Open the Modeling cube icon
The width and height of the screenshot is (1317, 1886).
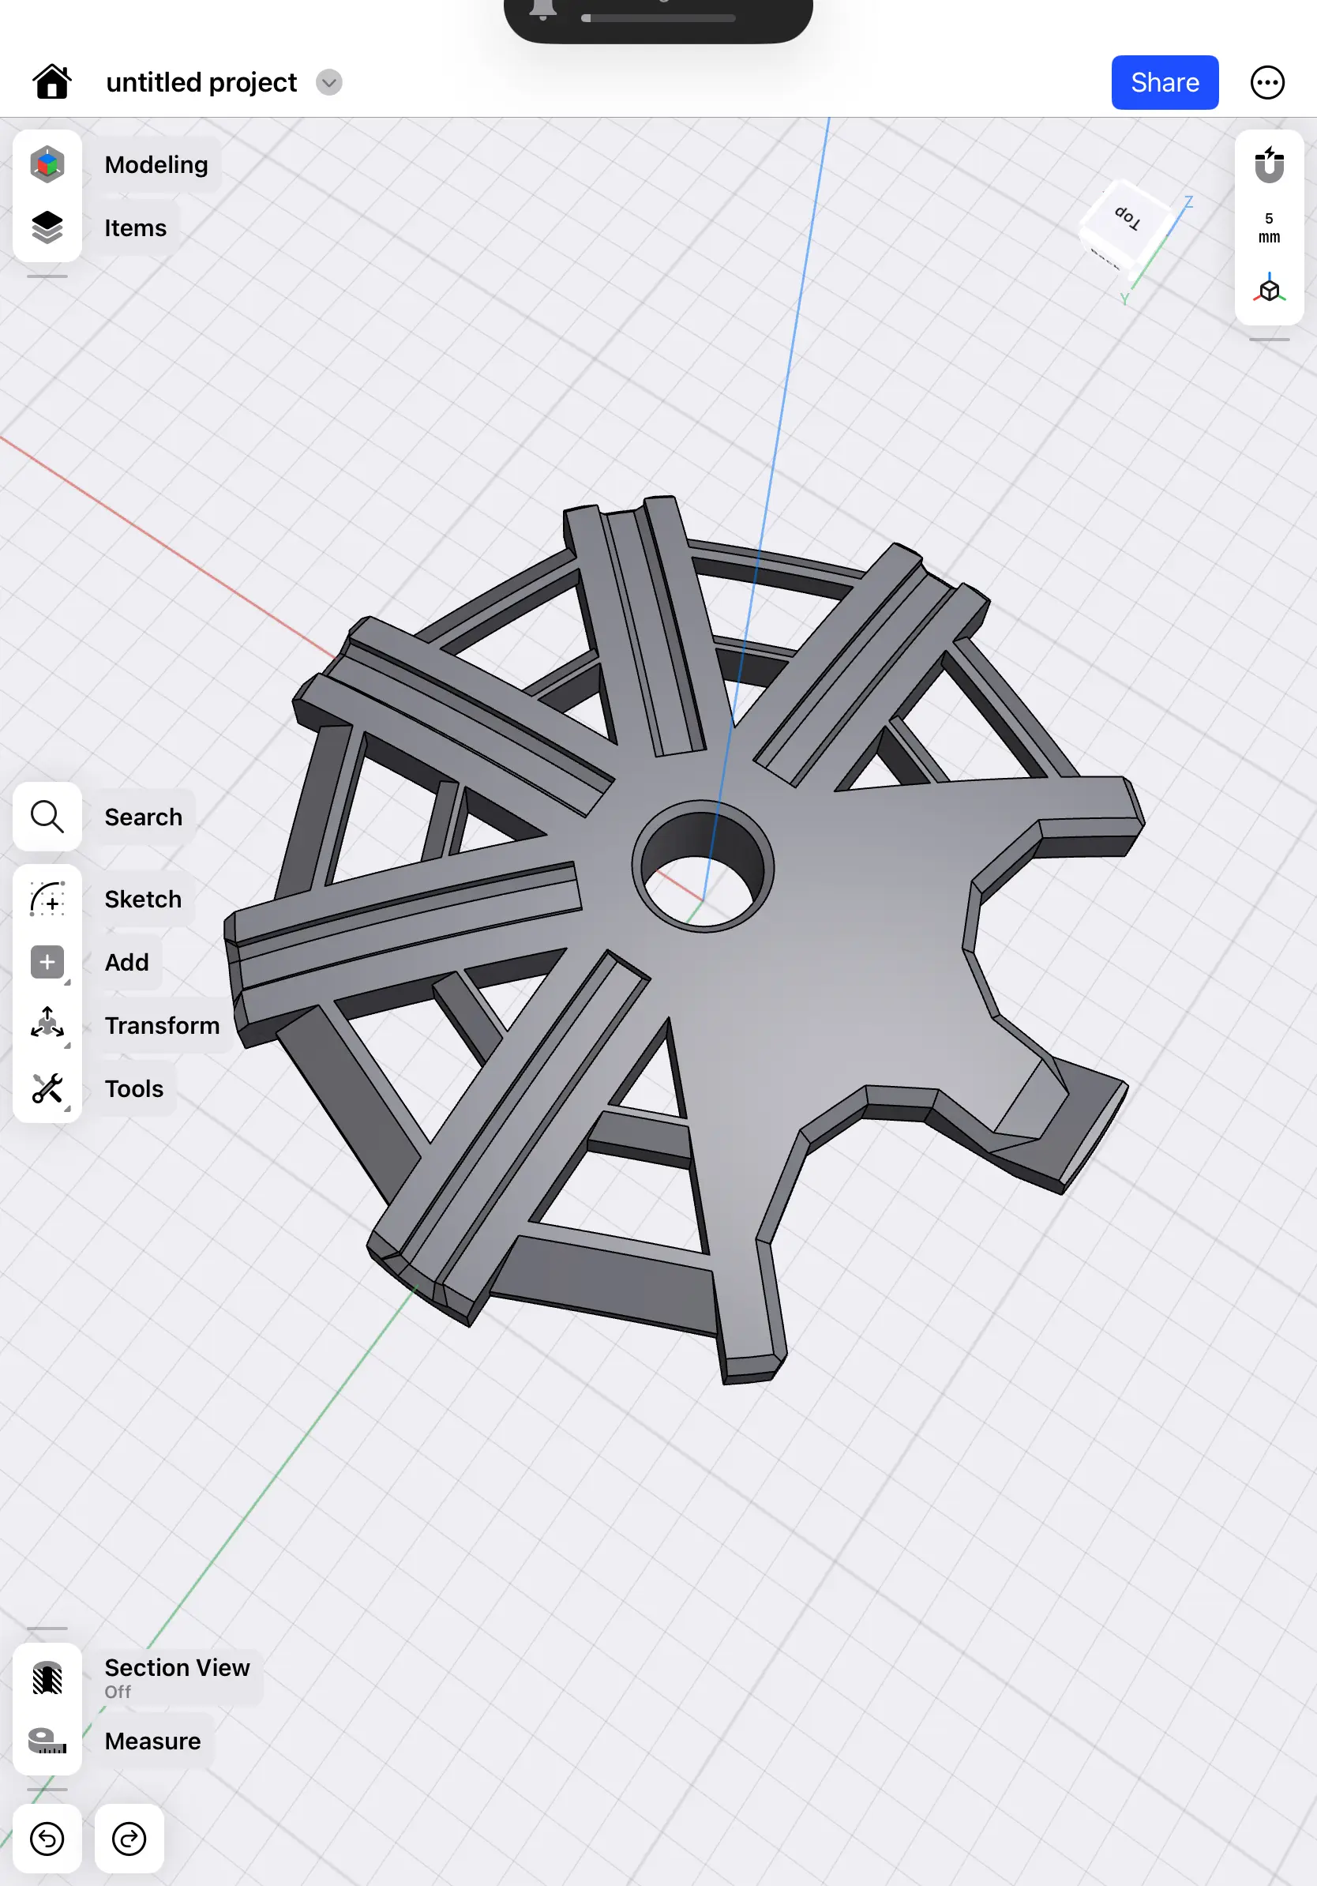(x=47, y=164)
